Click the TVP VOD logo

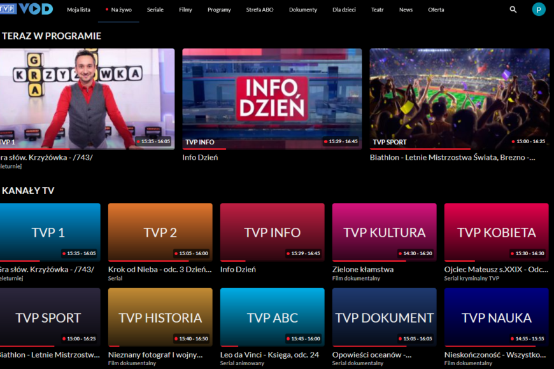coord(25,9)
